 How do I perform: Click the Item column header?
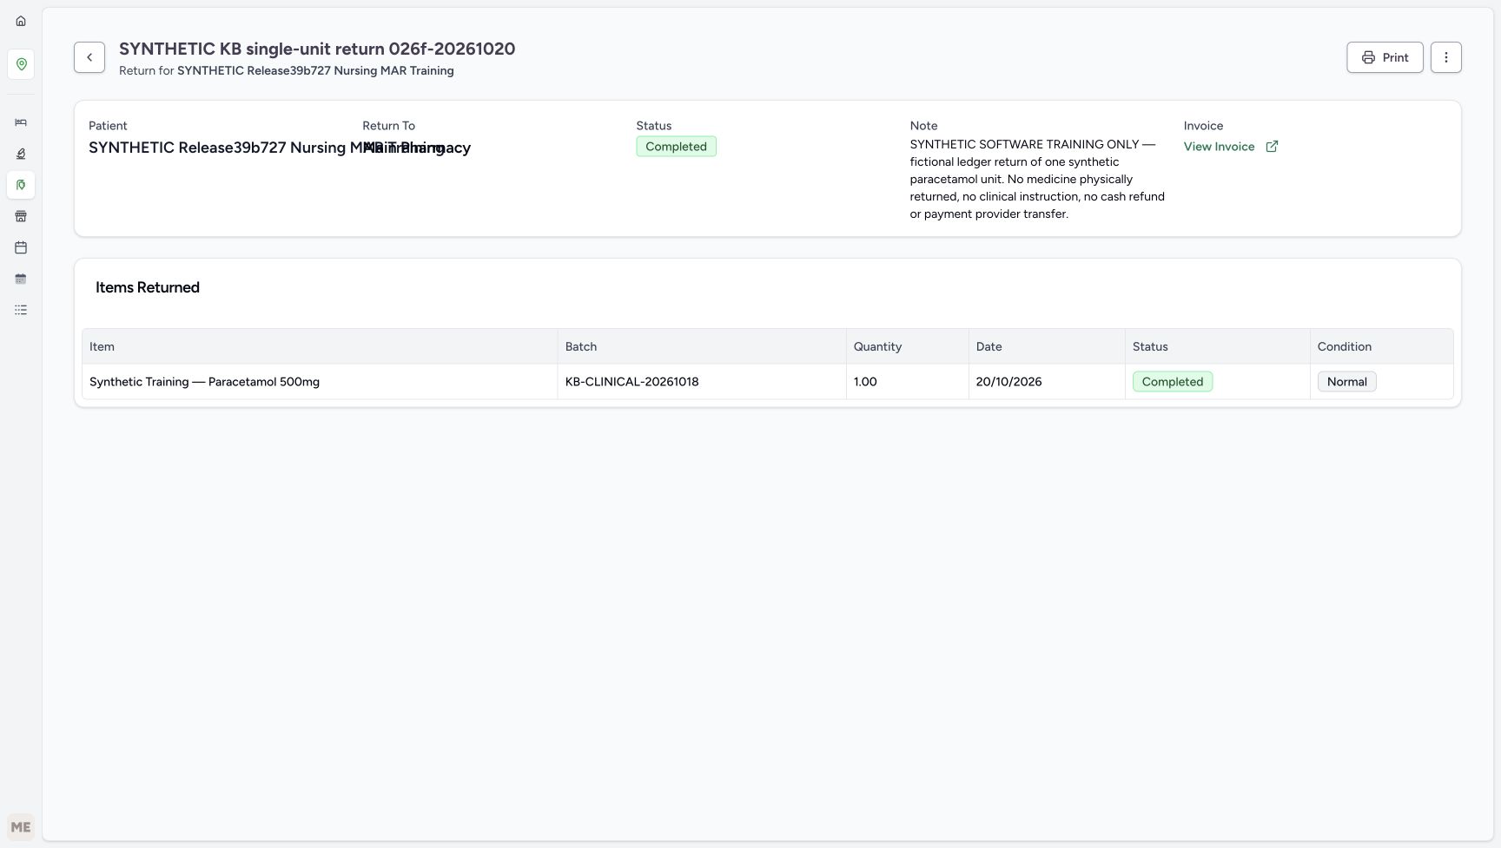(x=320, y=346)
